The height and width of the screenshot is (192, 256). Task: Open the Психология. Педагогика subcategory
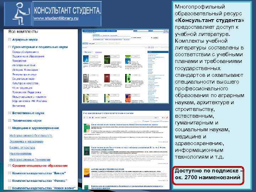[x=26, y=92]
